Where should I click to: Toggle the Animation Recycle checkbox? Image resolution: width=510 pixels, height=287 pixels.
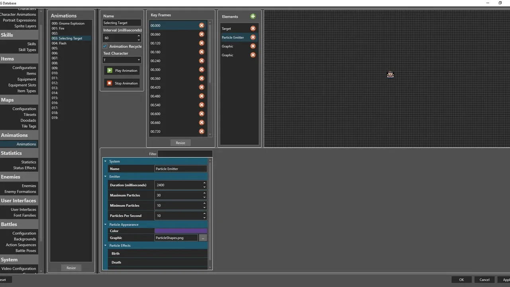pos(105,46)
